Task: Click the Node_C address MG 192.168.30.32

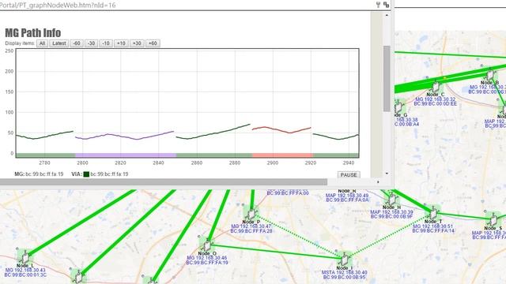Action: (x=436, y=99)
